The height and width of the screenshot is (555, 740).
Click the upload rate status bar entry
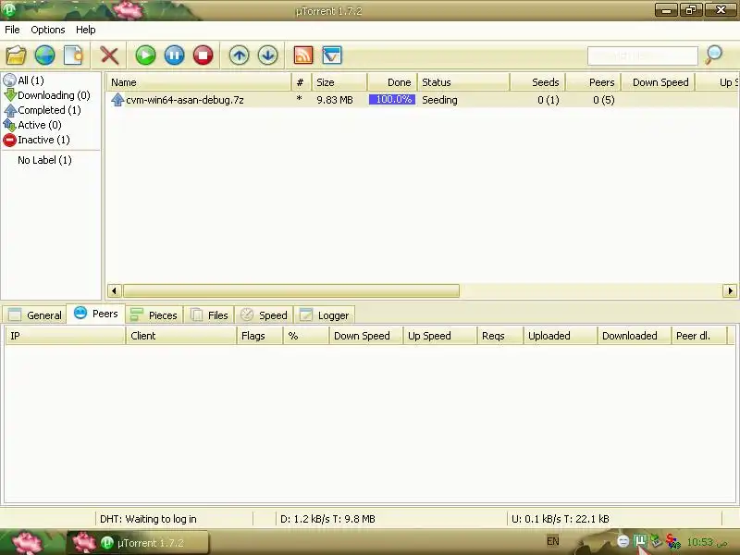561,519
